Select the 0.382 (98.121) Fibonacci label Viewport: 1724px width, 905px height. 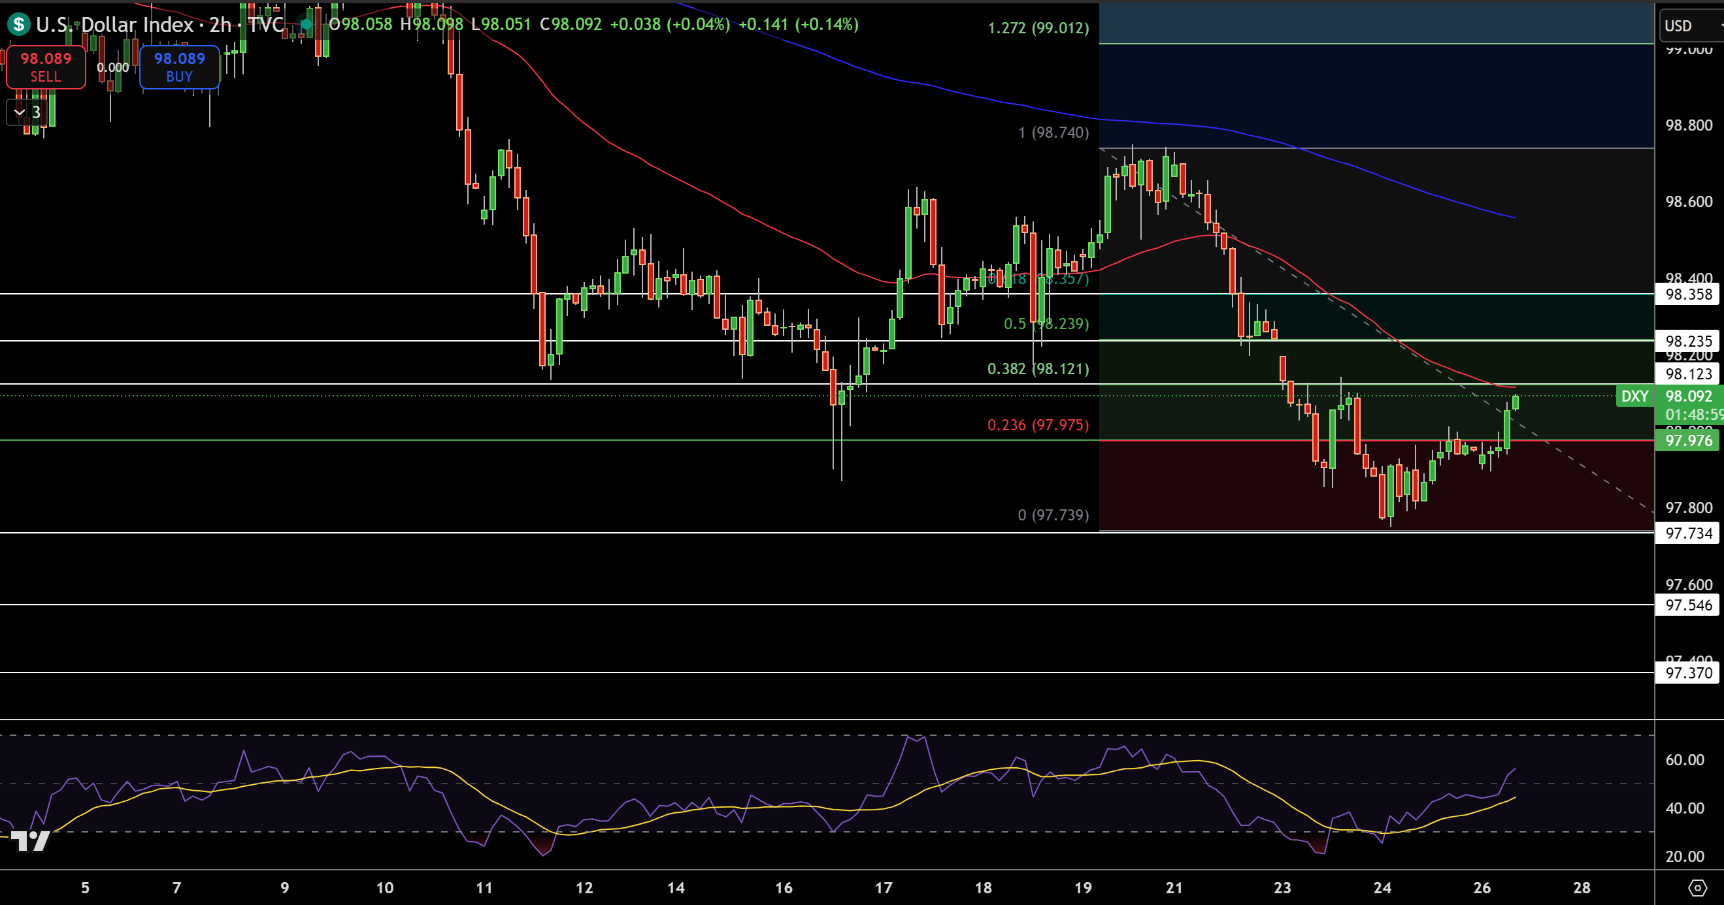tap(1038, 368)
